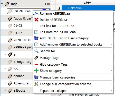Click the Manage User categories folder icon
115x96 pixels.
pyautogui.click(x=36, y=77)
